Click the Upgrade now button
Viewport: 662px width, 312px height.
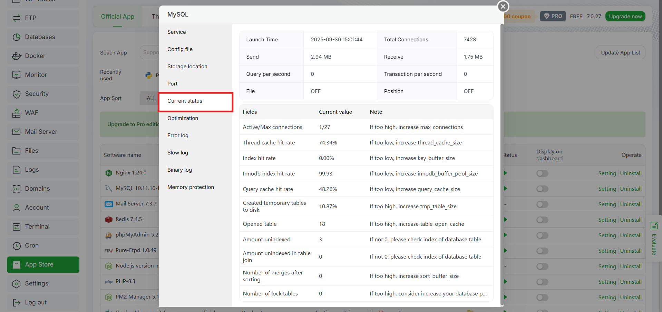pos(625,16)
